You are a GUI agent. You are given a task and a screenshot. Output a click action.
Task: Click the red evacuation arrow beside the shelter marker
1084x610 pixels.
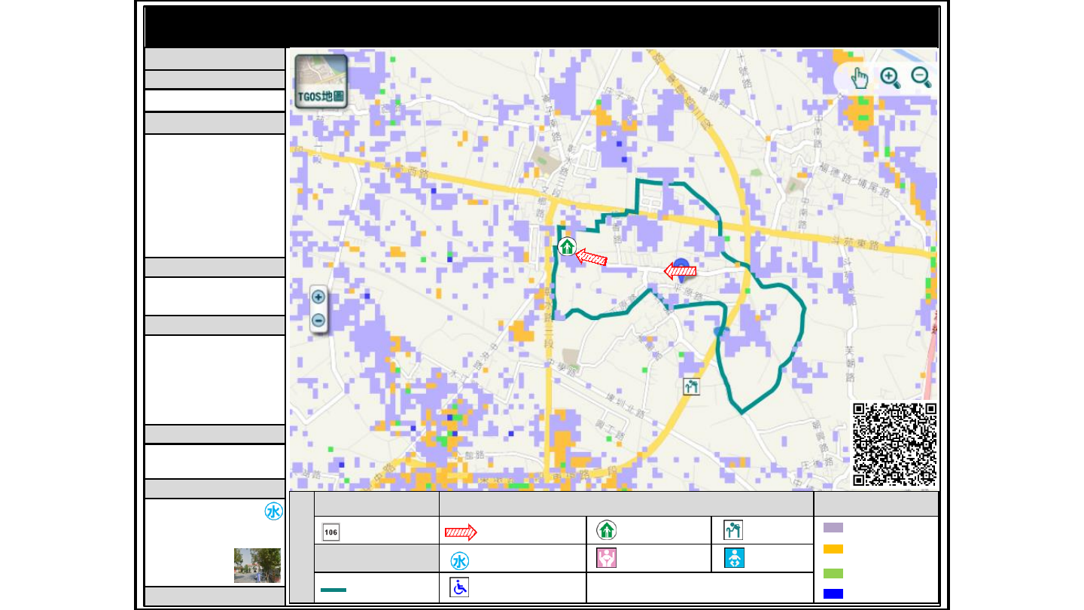tap(592, 258)
